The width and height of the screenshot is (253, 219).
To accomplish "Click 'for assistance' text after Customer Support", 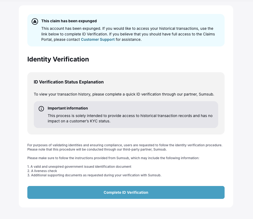I will (128, 40).
